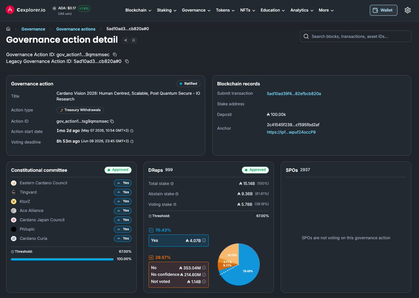Click the Treasury Withdrawals action type badge
Image resolution: width=419 pixels, height=298 pixels.
pos(80,110)
